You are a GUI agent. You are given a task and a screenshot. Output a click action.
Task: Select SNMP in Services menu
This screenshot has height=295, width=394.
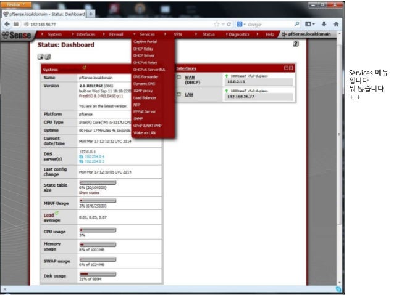138,118
